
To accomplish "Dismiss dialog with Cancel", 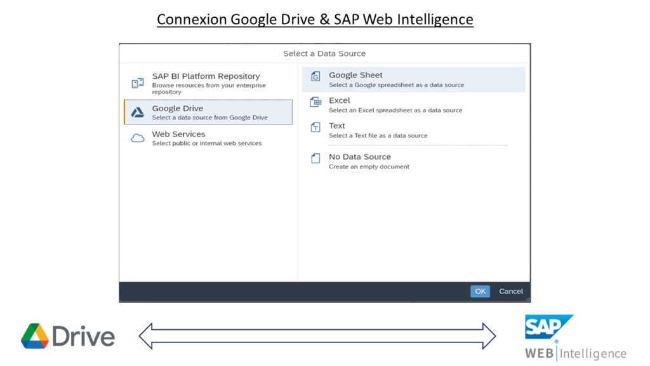I will click(511, 291).
